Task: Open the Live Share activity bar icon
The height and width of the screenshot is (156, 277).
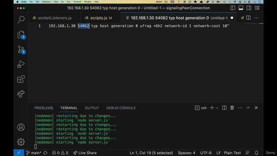Action: [x=21, y=94]
